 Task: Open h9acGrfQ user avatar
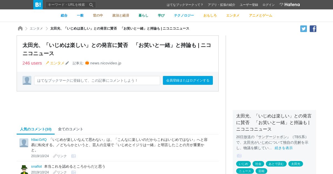(x=24, y=143)
